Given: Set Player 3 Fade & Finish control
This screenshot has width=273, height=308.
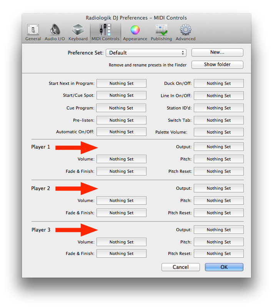Looking at the screenshot, I should tap(122, 253).
